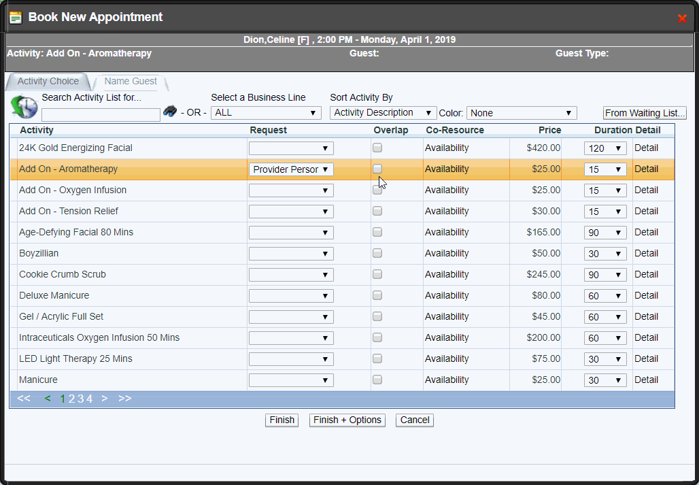Click the Finish + Options button
The height and width of the screenshot is (485, 699).
(x=347, y=420)
